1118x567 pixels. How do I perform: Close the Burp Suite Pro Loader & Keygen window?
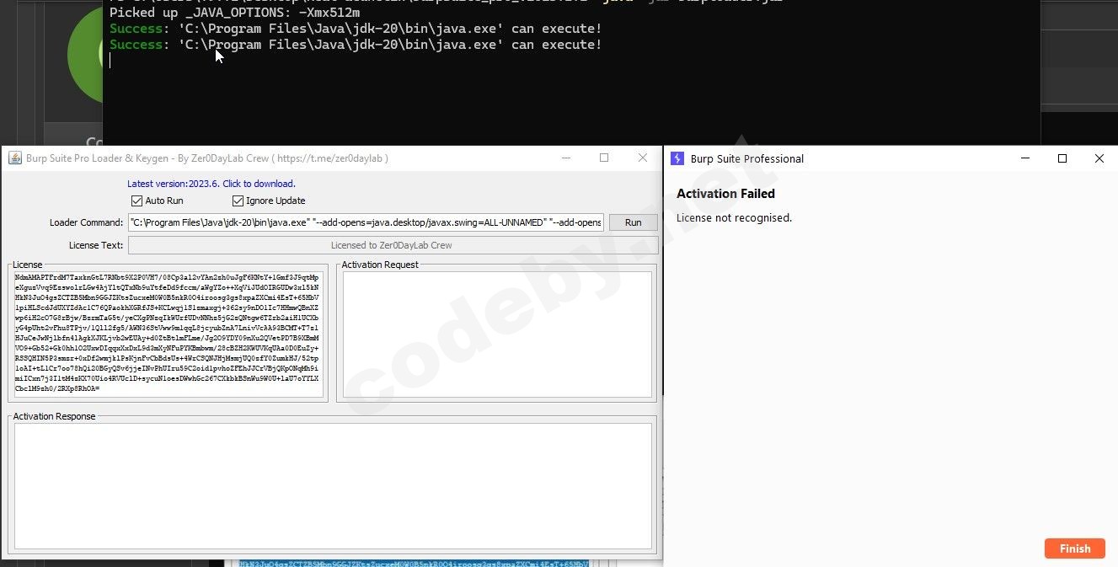click(x=643, y=158)
